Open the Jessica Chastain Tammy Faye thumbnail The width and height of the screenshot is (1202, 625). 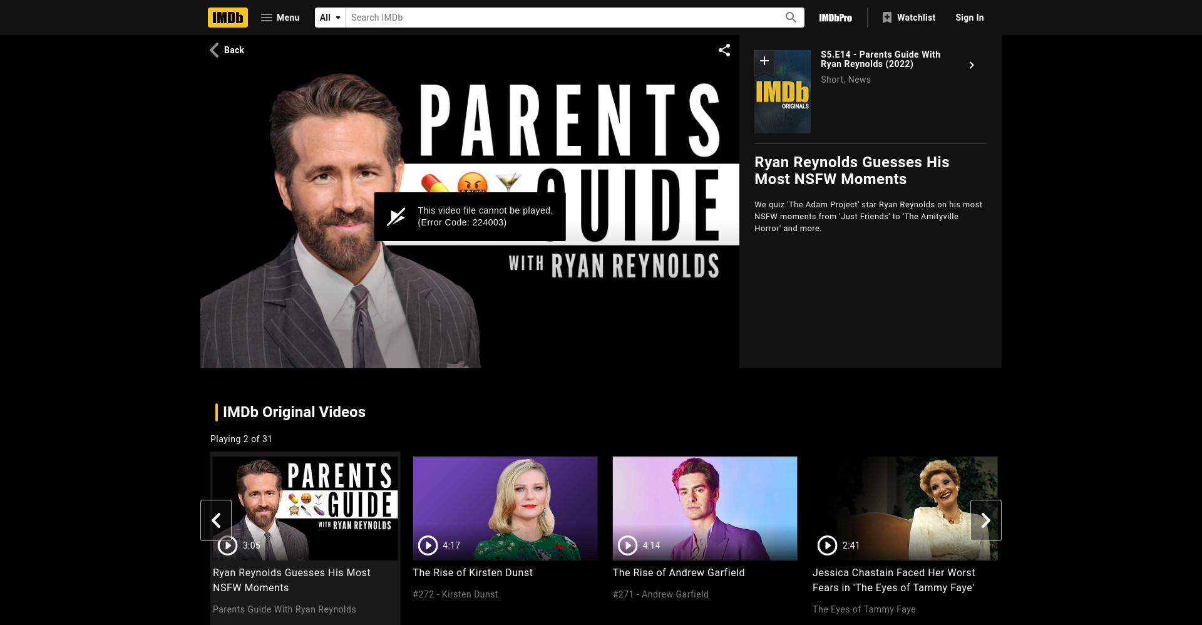coord(905,508)
